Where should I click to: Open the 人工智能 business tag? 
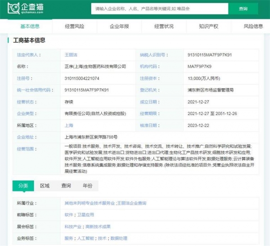coord(85,238)
